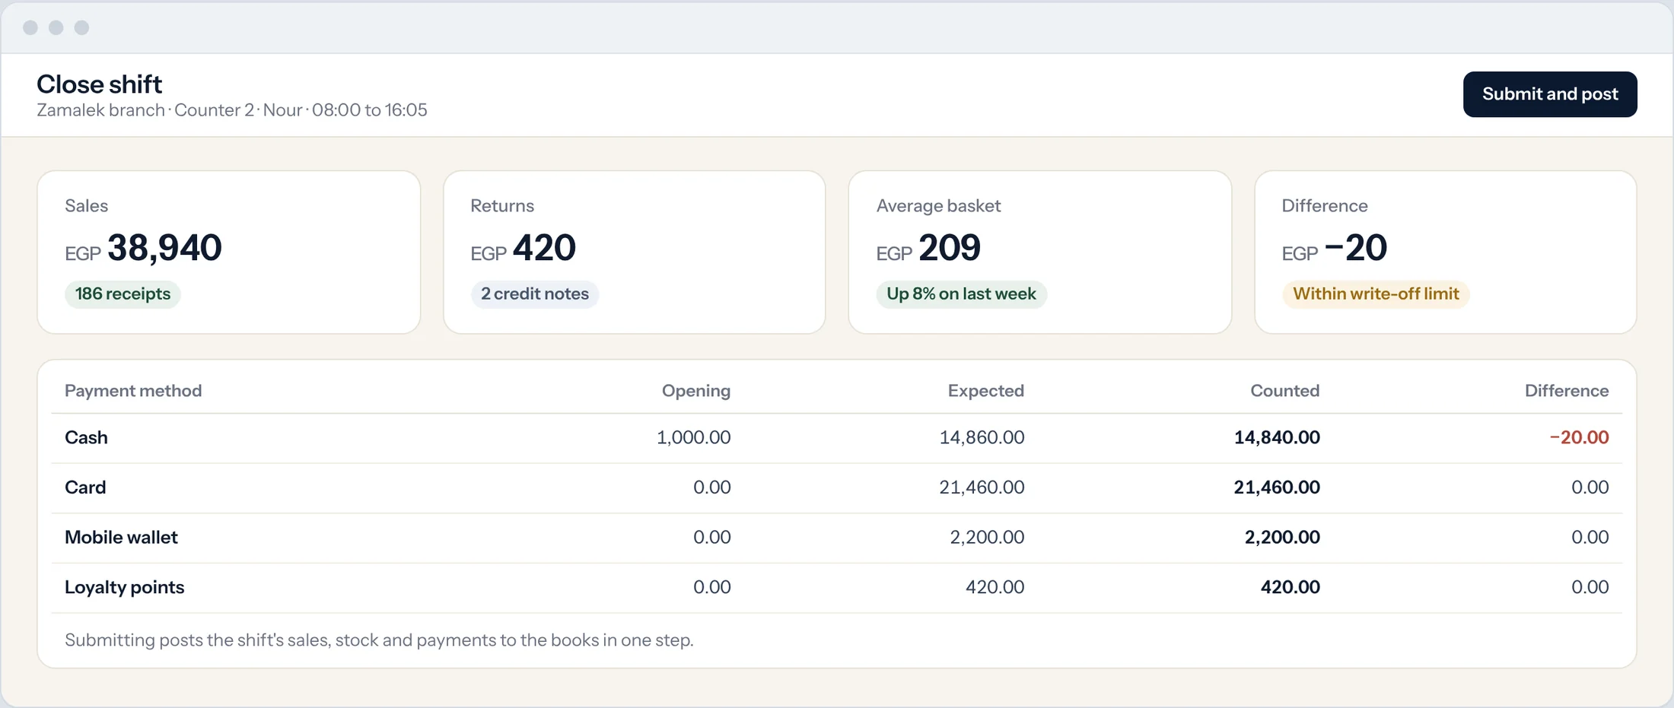1674x708 pixels.
Task: Click the Zamalek branch shift subtitle
Action: coord(232,110)
